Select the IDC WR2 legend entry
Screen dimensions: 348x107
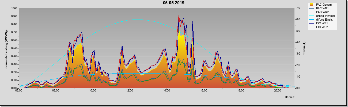[x=322, y=27]
